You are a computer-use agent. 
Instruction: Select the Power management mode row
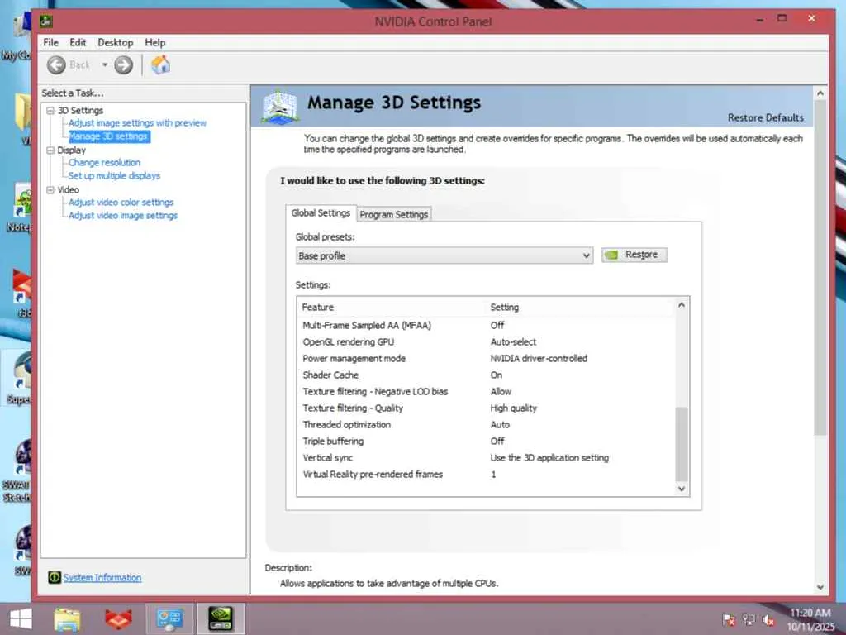pos(486,359)
